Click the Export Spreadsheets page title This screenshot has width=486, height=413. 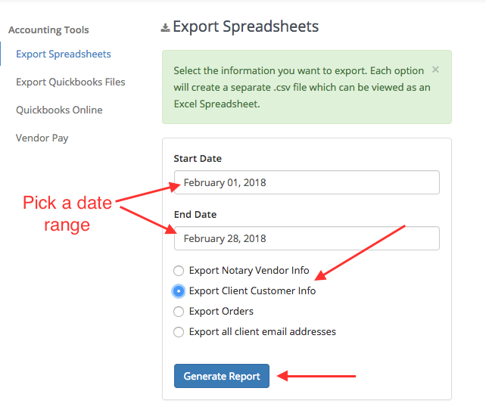(x=246, y=26)
